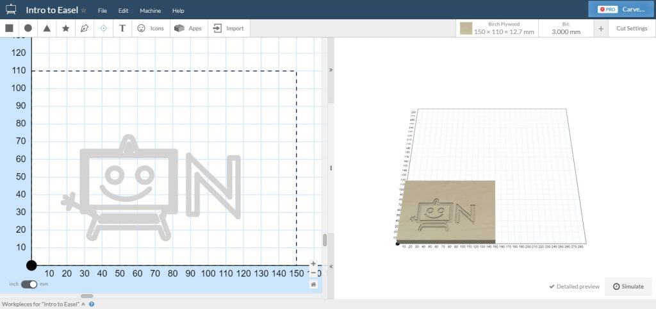The image size is (656, 309).
Task: Open the Apps panel
Action: click(x=188, y=28)
